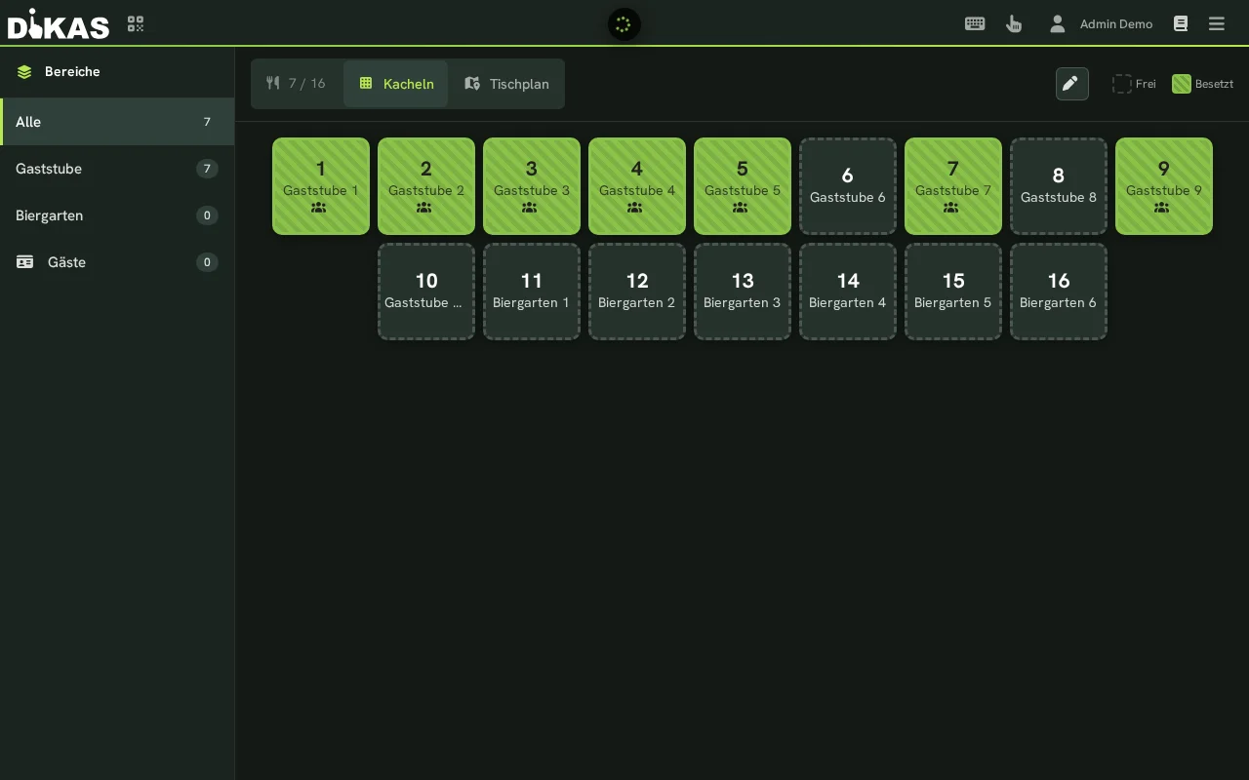Select table 14 Biergarten 4
The height and width of the screenshot is (780, 1249).
848,292
